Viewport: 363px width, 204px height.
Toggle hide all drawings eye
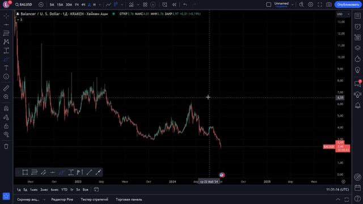6,135
